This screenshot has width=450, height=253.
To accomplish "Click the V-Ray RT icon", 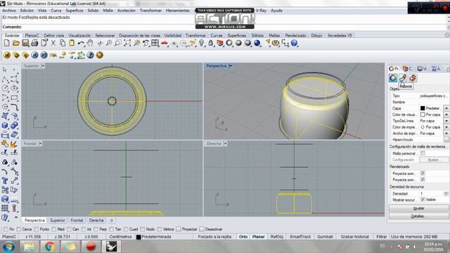I will click(44, 55).
